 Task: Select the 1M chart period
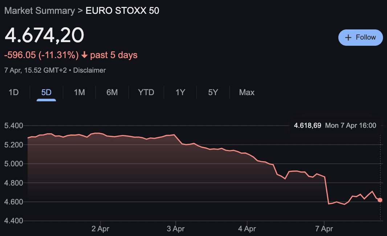(x=79, y=93)
